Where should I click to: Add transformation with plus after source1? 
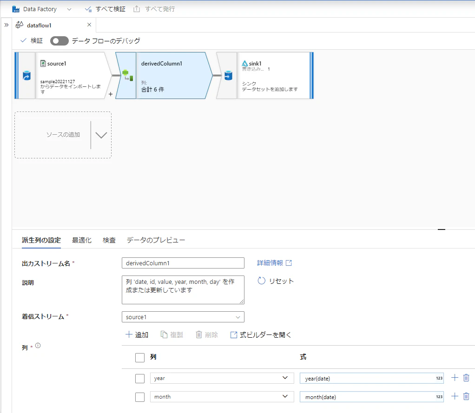point(111,94)
